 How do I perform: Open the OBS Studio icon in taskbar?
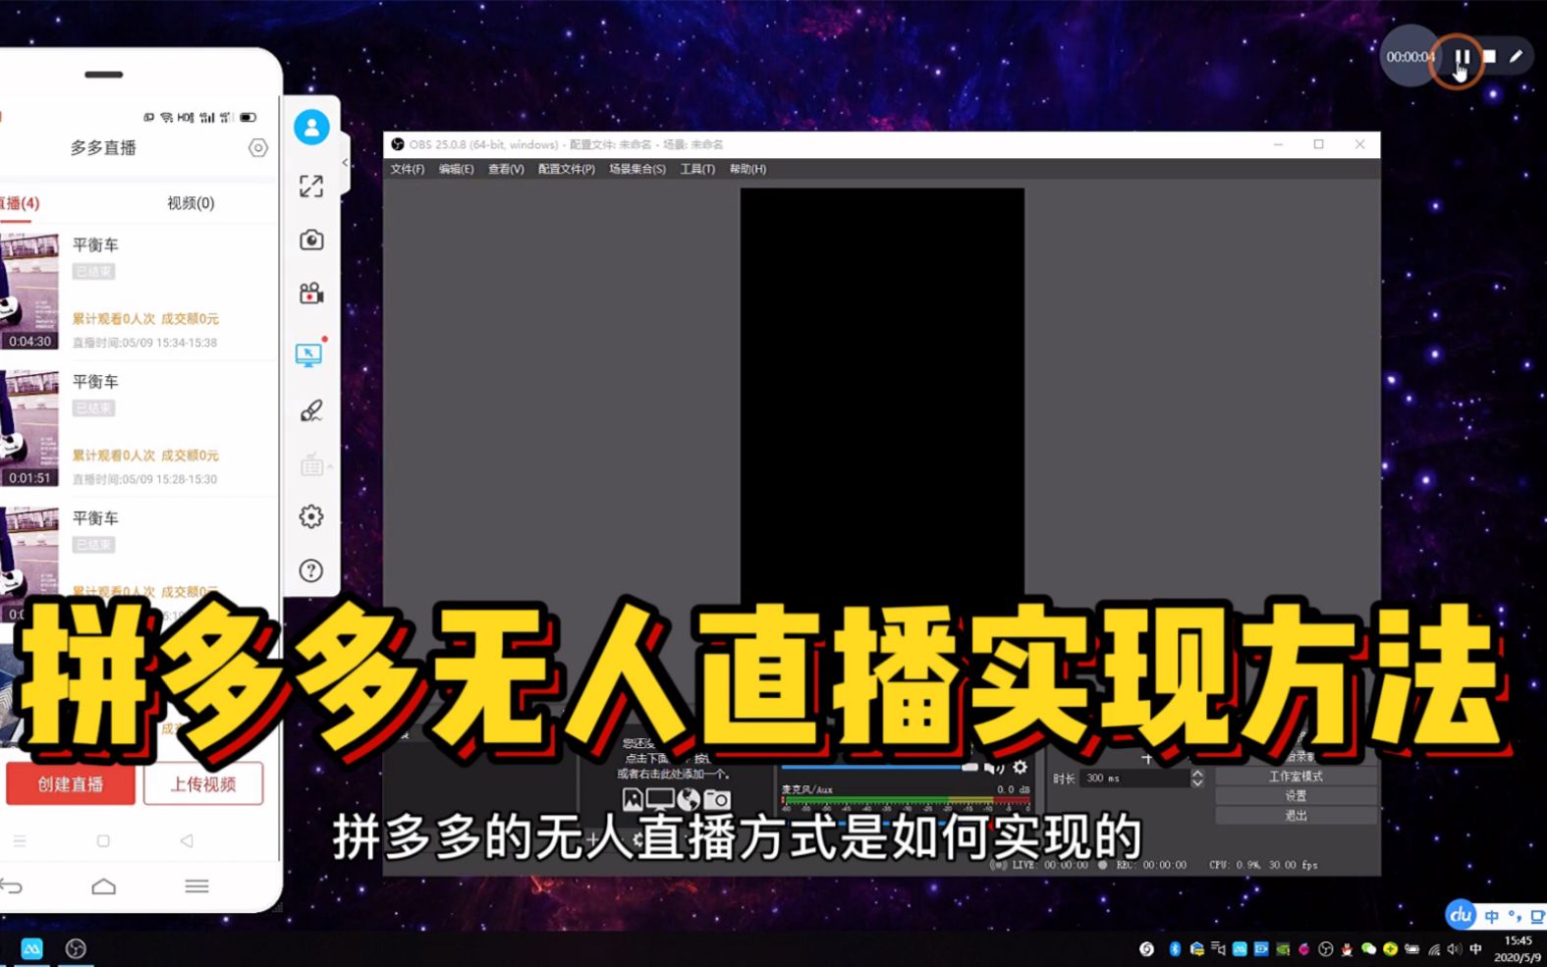click(x=76, y=948)
